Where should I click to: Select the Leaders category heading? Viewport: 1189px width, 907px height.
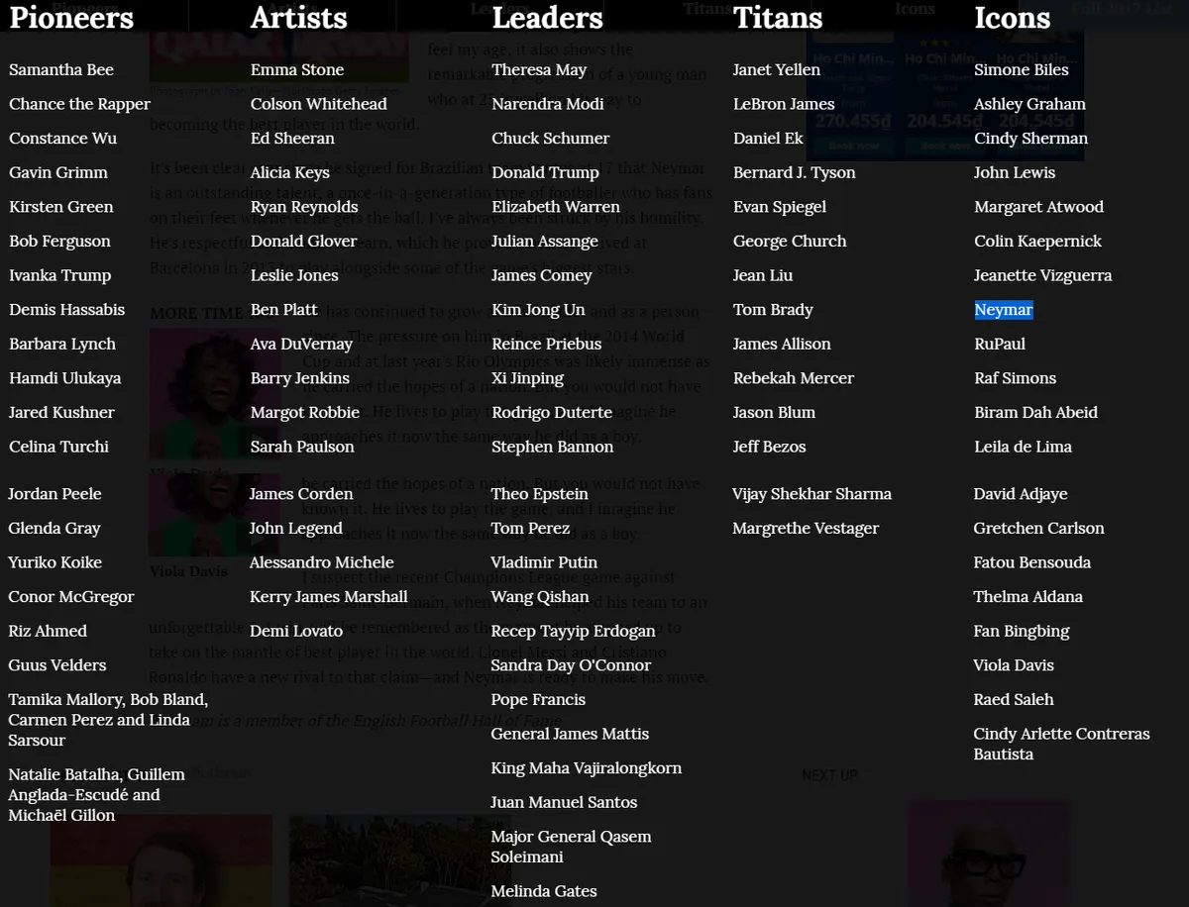pos(547,18)
